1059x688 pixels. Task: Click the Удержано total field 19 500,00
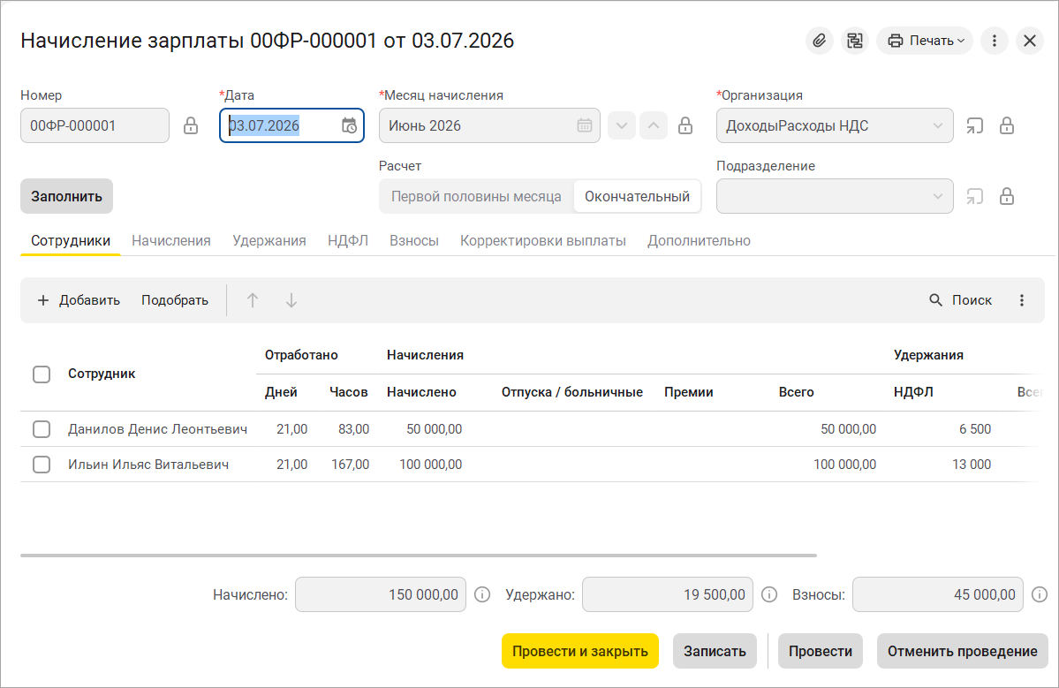click(667, 595)
